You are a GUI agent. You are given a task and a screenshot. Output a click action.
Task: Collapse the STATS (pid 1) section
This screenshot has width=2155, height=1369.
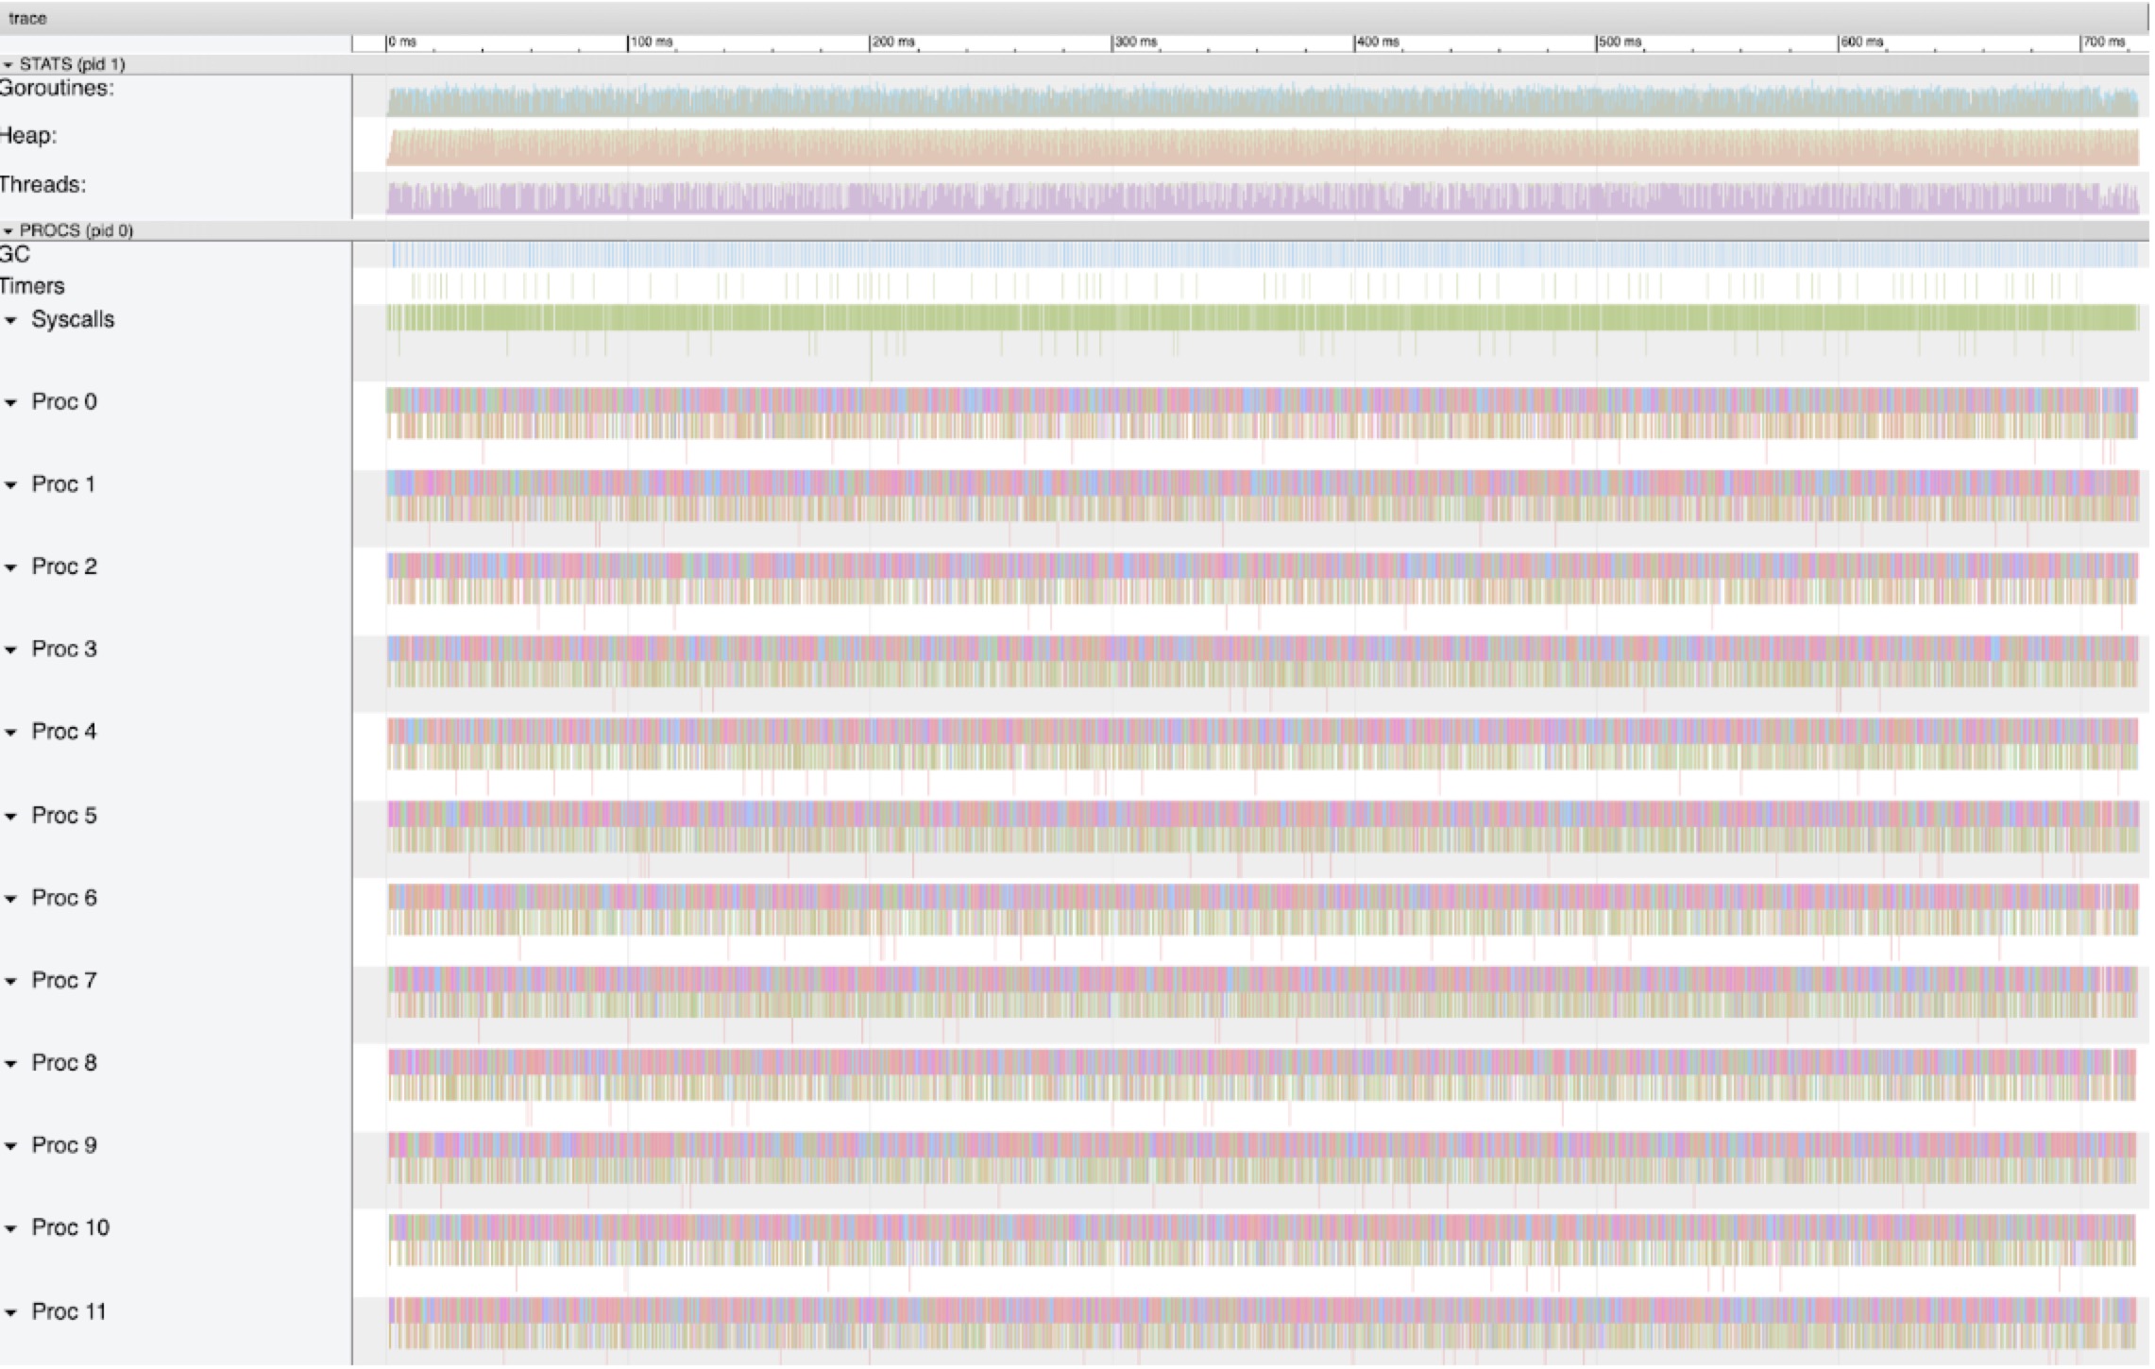click(x=8, y=64)
